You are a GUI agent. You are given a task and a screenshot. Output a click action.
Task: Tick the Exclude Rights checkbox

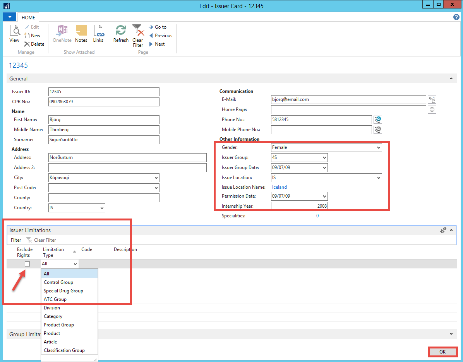27,264
